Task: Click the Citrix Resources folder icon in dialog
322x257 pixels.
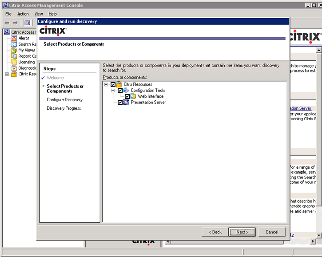Action: coord(119,84)
